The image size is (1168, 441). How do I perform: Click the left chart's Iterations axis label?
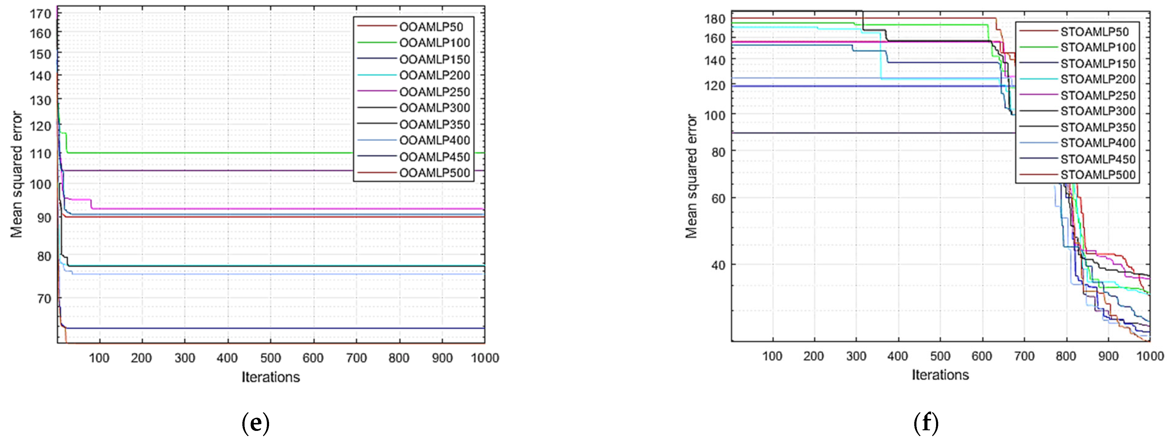(271, 377)
